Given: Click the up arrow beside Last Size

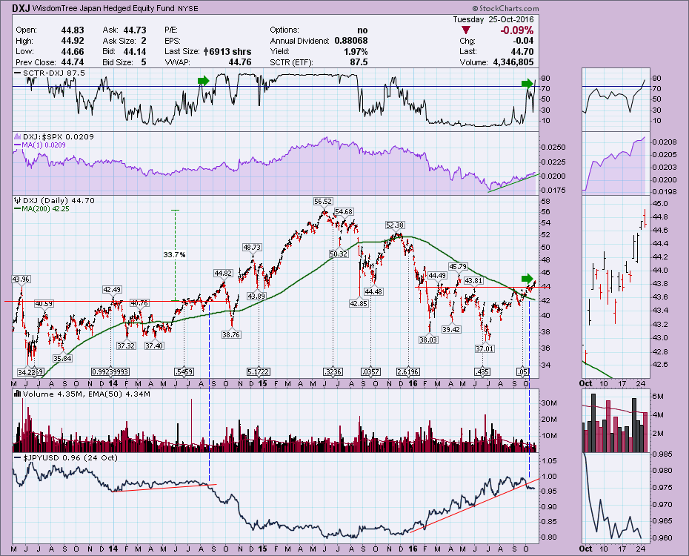Looking at the screenshot, I should (206, 51).
